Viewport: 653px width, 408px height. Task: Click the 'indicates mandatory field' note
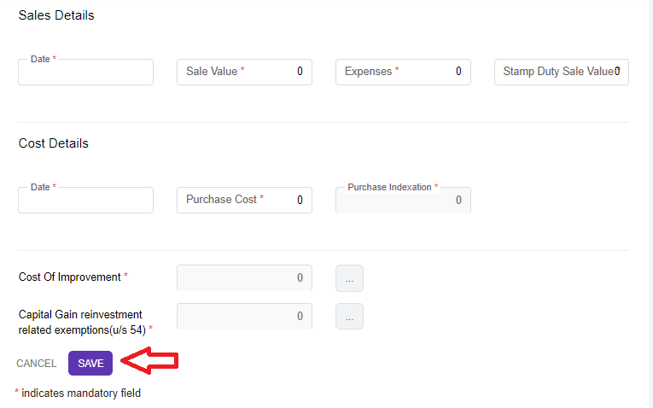(80, 393)
